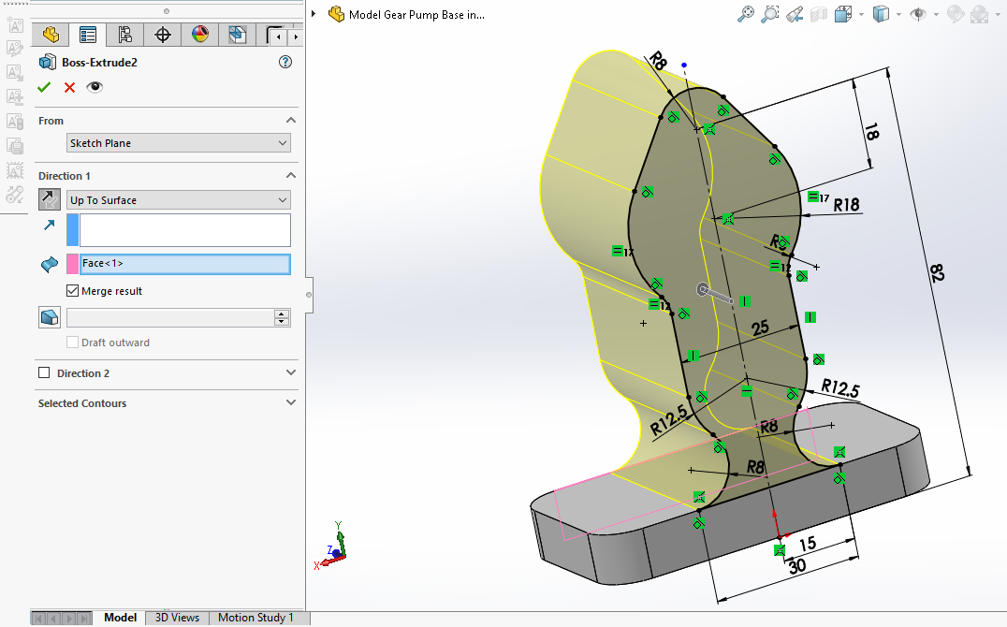
Task: Toggle the detailed preview eye icon
Action: [95, 87]
